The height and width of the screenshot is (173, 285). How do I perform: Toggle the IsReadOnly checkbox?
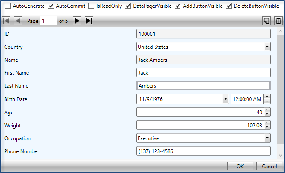point(92,6)
